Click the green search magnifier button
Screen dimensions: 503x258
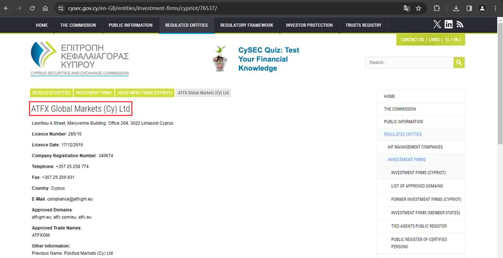pos(459,62)
